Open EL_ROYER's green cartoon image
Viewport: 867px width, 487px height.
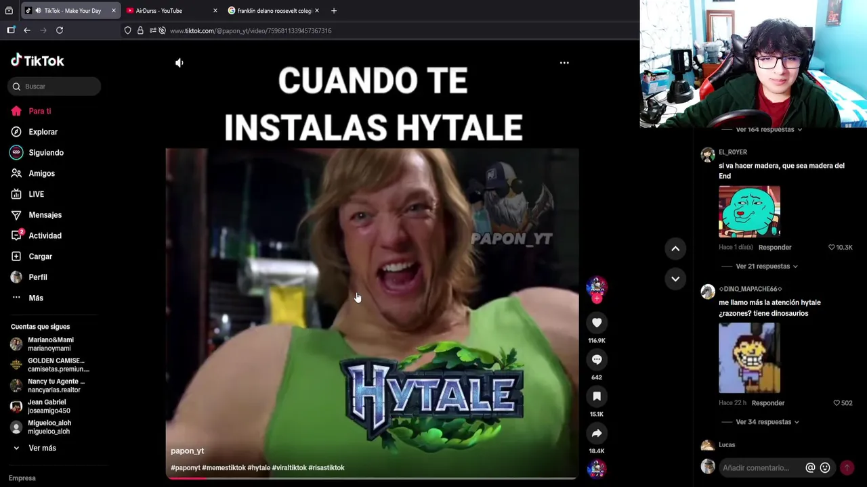(749, 212)
